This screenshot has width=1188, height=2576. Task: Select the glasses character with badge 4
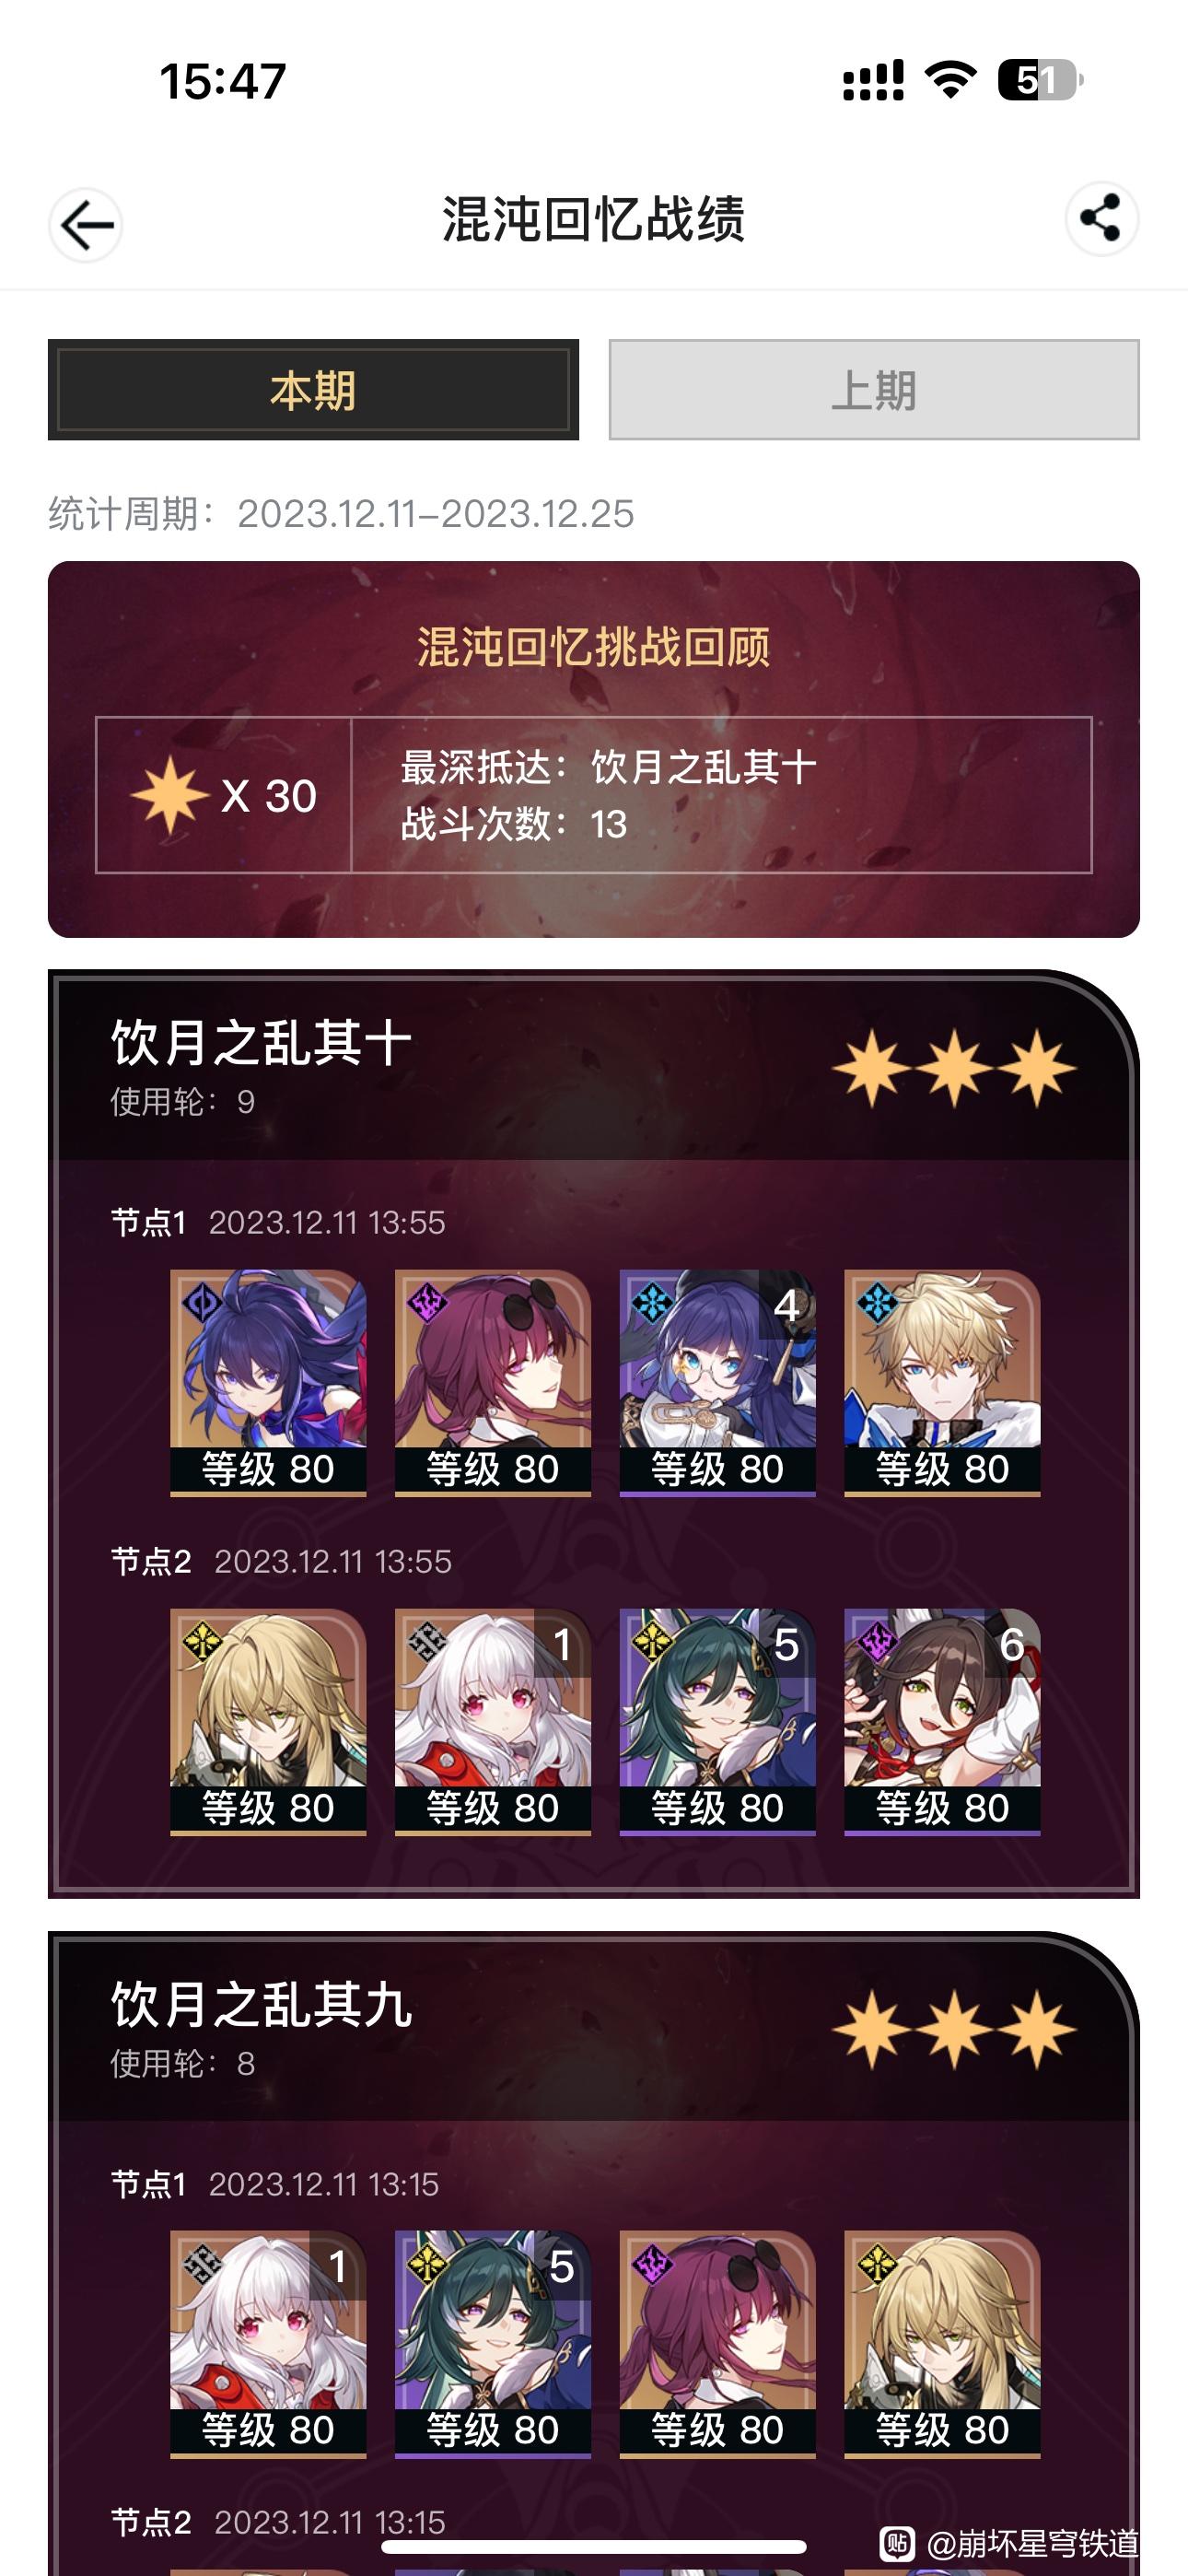(717, 1383)
